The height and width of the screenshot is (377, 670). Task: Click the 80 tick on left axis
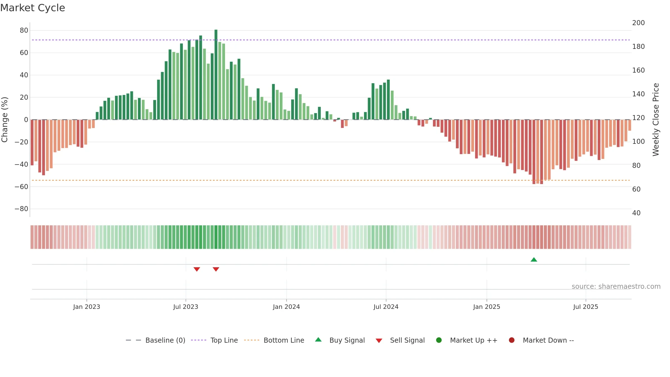point(24,30)
